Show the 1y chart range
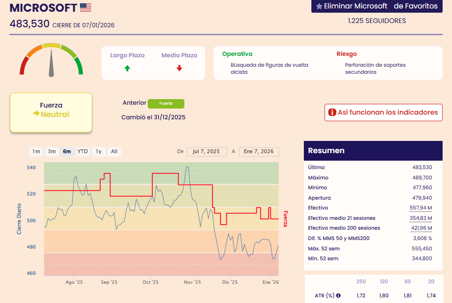This screenshot has height=303, width=452. click(x=99, y=151)
